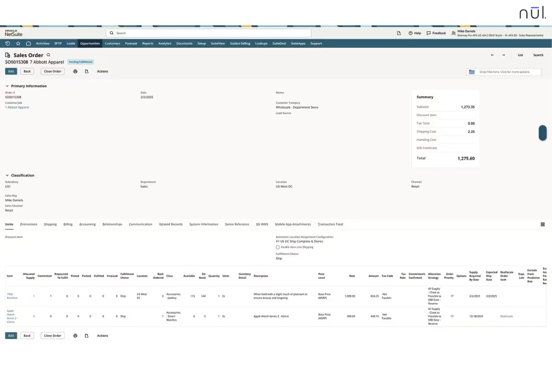552x368 pixels.
Task: Open the Forecast menu
Action: 131,43
